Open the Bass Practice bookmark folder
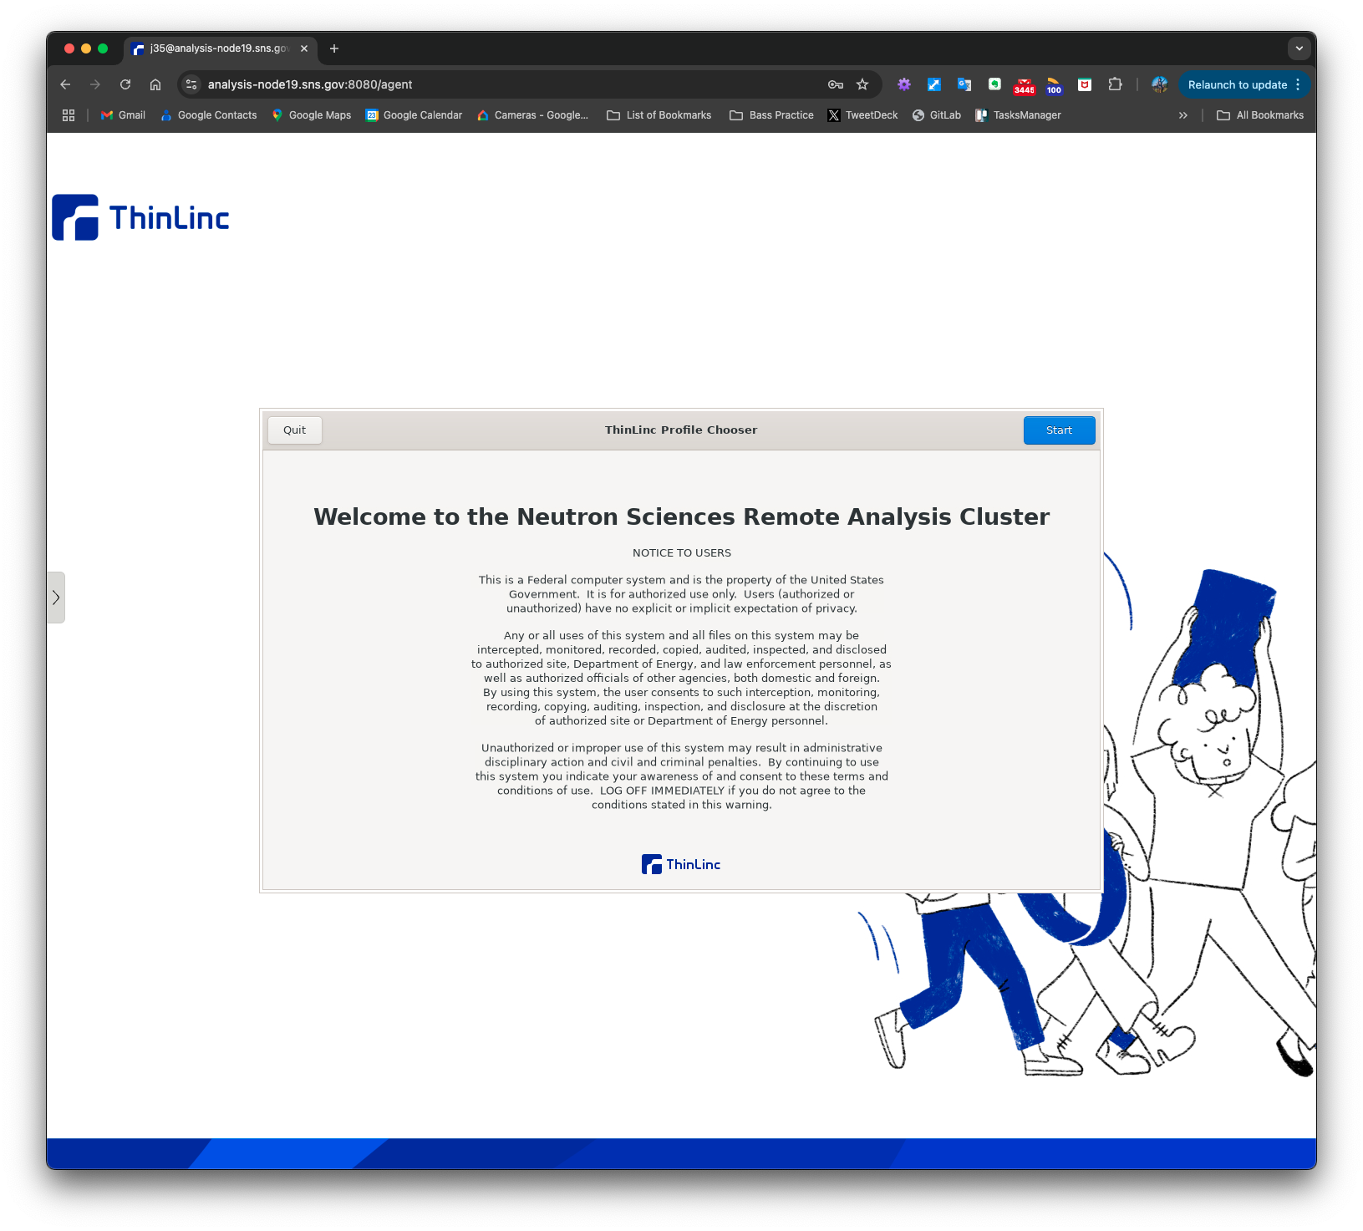The image size is (1363, 1231). 771,115
